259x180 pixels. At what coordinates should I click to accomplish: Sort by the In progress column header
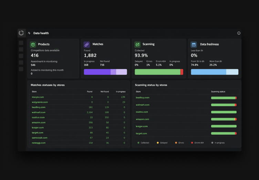coord(121,92)
